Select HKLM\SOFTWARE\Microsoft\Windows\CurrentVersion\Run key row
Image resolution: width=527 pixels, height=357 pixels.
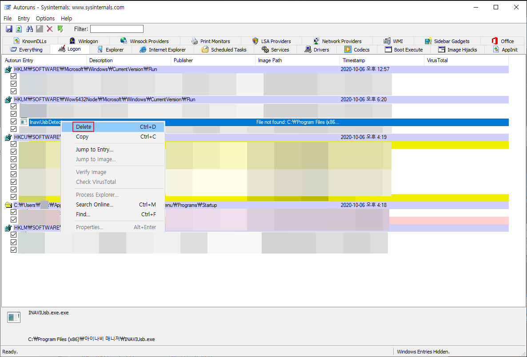(x=256, y=70)
